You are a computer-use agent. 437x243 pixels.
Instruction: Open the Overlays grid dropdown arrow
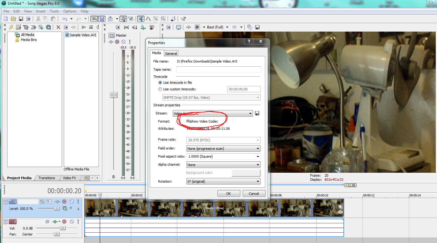coord(241,27)
